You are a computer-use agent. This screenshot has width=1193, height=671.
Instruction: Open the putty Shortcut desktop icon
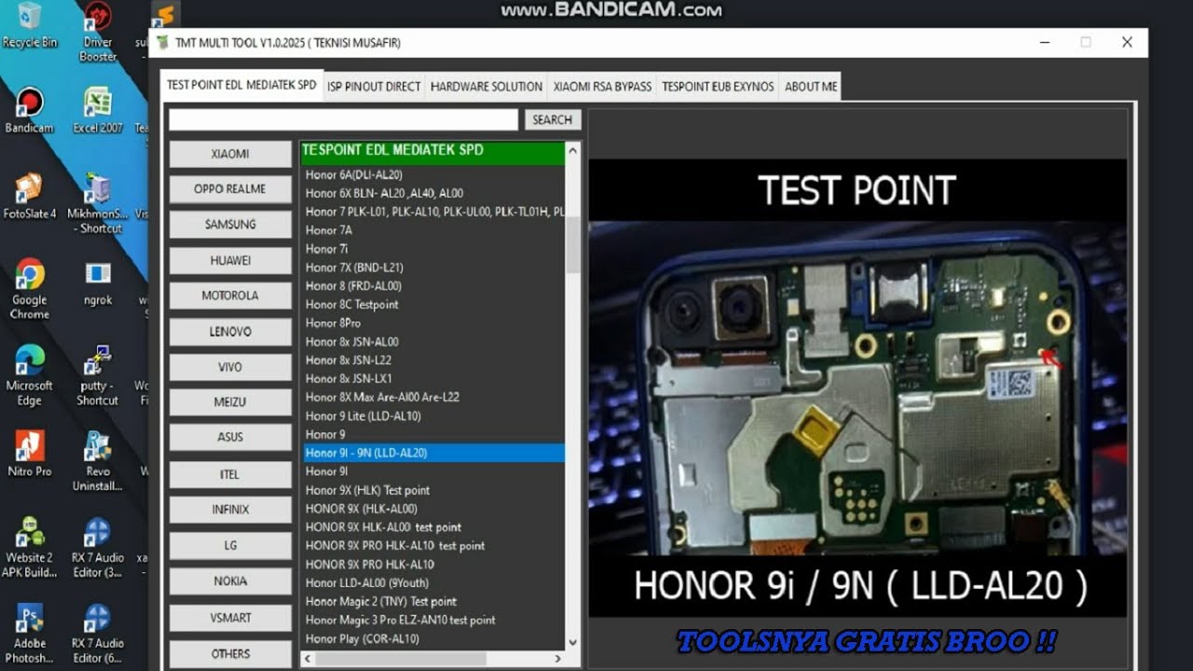click(x=98, y=375)
